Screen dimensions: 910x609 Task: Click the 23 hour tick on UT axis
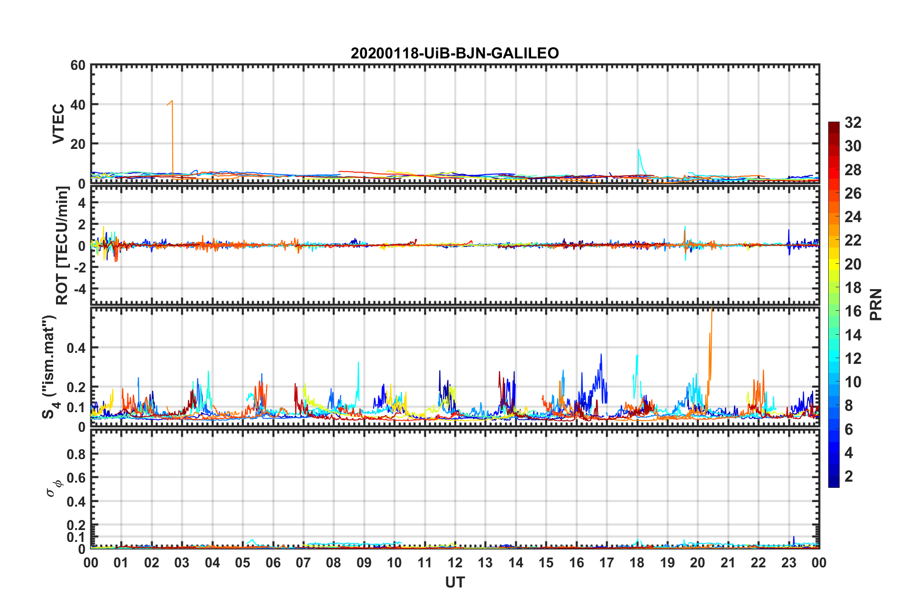(x=789, y=563)
